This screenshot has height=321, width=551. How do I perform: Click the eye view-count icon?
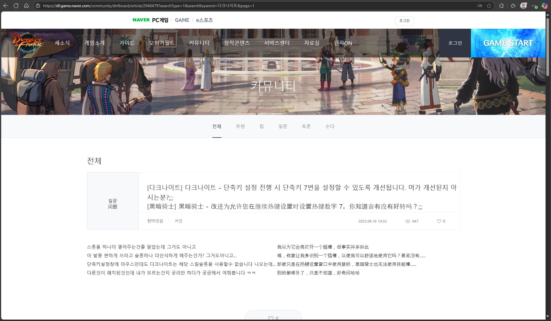(x=408, y=221)
